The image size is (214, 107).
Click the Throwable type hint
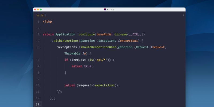(x=72, y=53)
